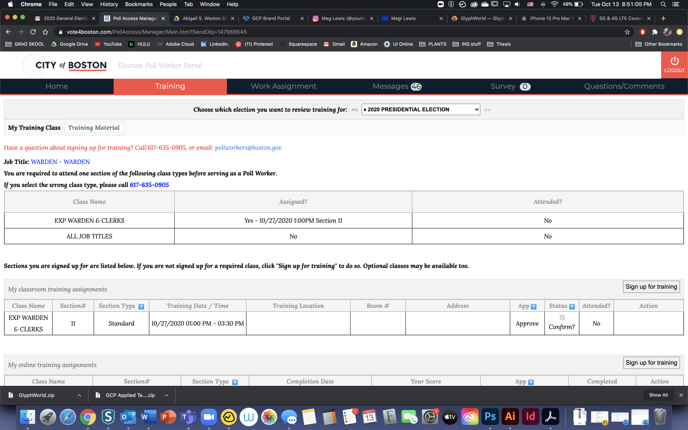The image size is (688, 430).
Task: Toggle the Confirm checkbox in Status column
Action: [x=562, y=317]
